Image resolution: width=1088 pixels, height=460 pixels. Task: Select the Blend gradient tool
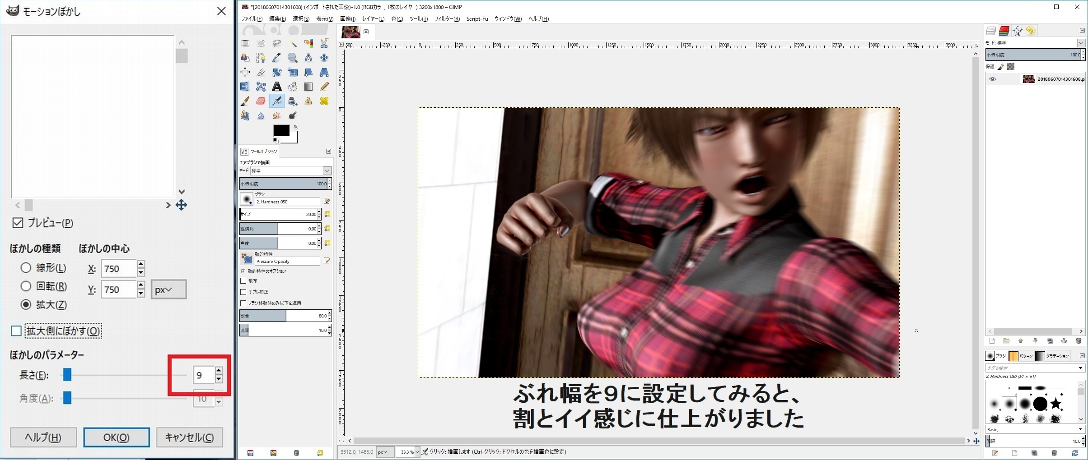[308, 87]
